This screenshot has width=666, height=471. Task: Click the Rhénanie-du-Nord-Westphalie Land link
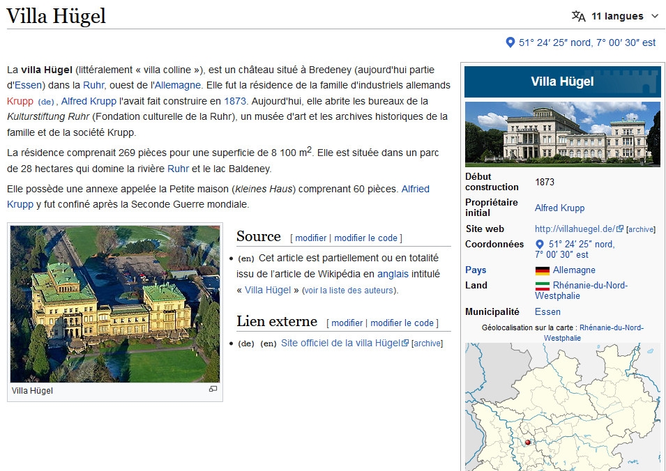coord(589,286)
